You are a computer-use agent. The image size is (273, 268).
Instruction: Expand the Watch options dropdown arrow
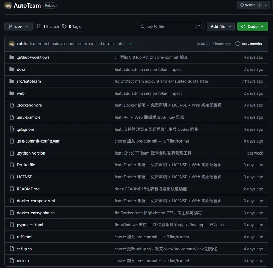tap(266, 5)
